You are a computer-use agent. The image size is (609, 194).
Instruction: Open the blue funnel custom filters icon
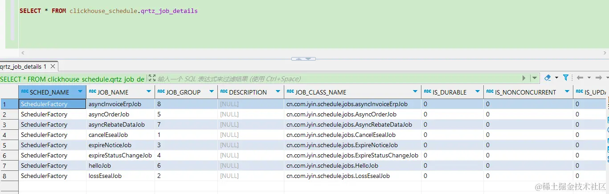click(x=566, y=78)
